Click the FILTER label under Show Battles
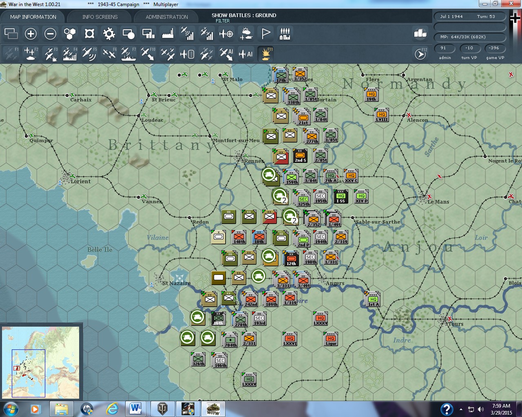Viewport: 522px width, 417px height. click(x=223, y=21)
